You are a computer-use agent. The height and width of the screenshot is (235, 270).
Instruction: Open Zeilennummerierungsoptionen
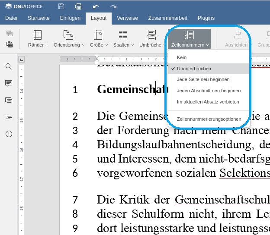tap(209, 119)
